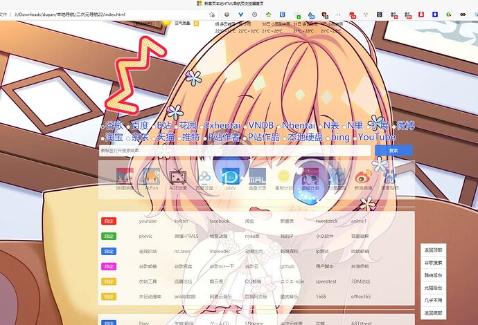Open the 百度贴吧 paw icon
The width and height of the screenshot is (478, 325).
click(390, 176)
